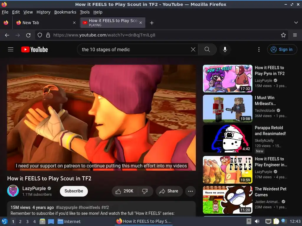Switch to workspace 4
302x226 pixels.
(x=34, y=222)
